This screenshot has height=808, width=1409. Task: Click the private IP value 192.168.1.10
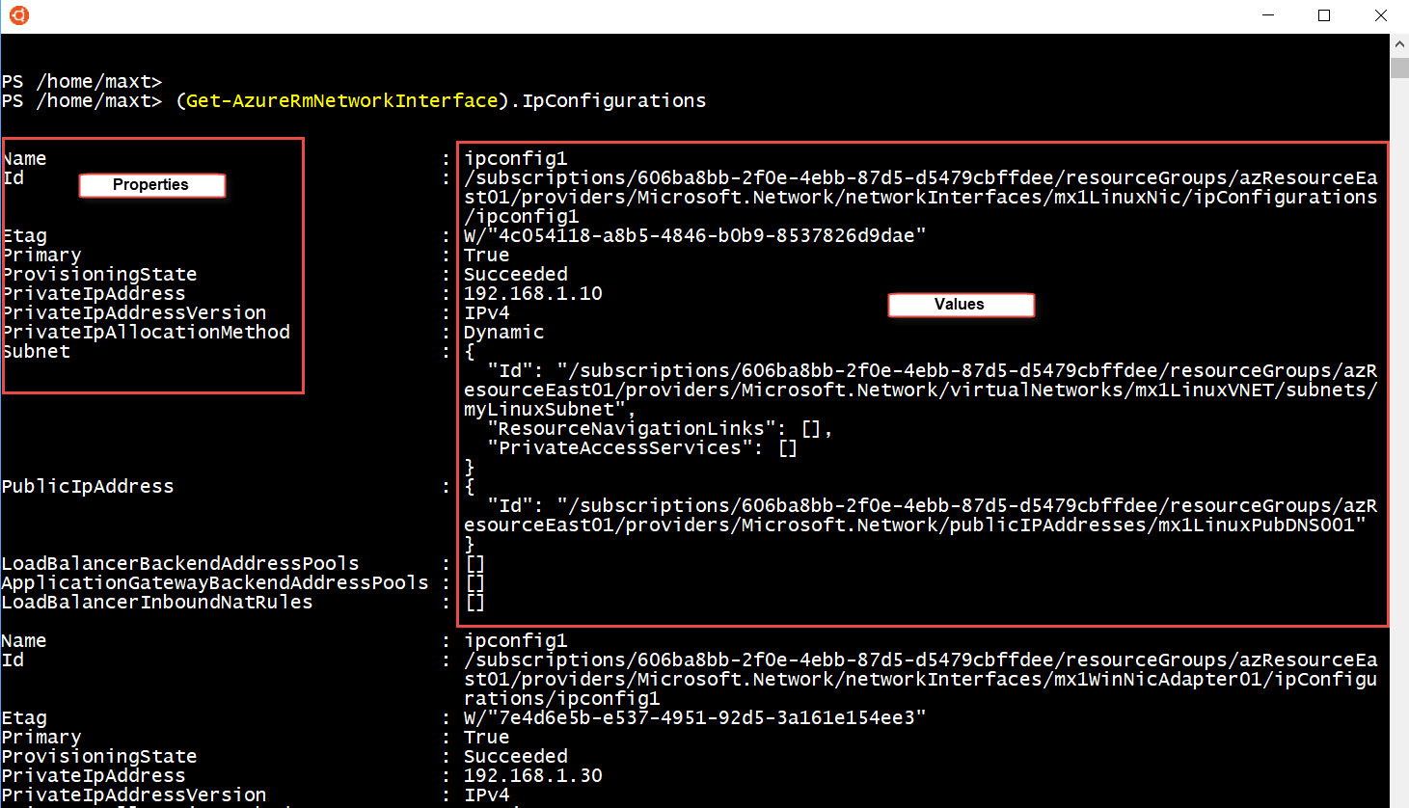point(533,294)
